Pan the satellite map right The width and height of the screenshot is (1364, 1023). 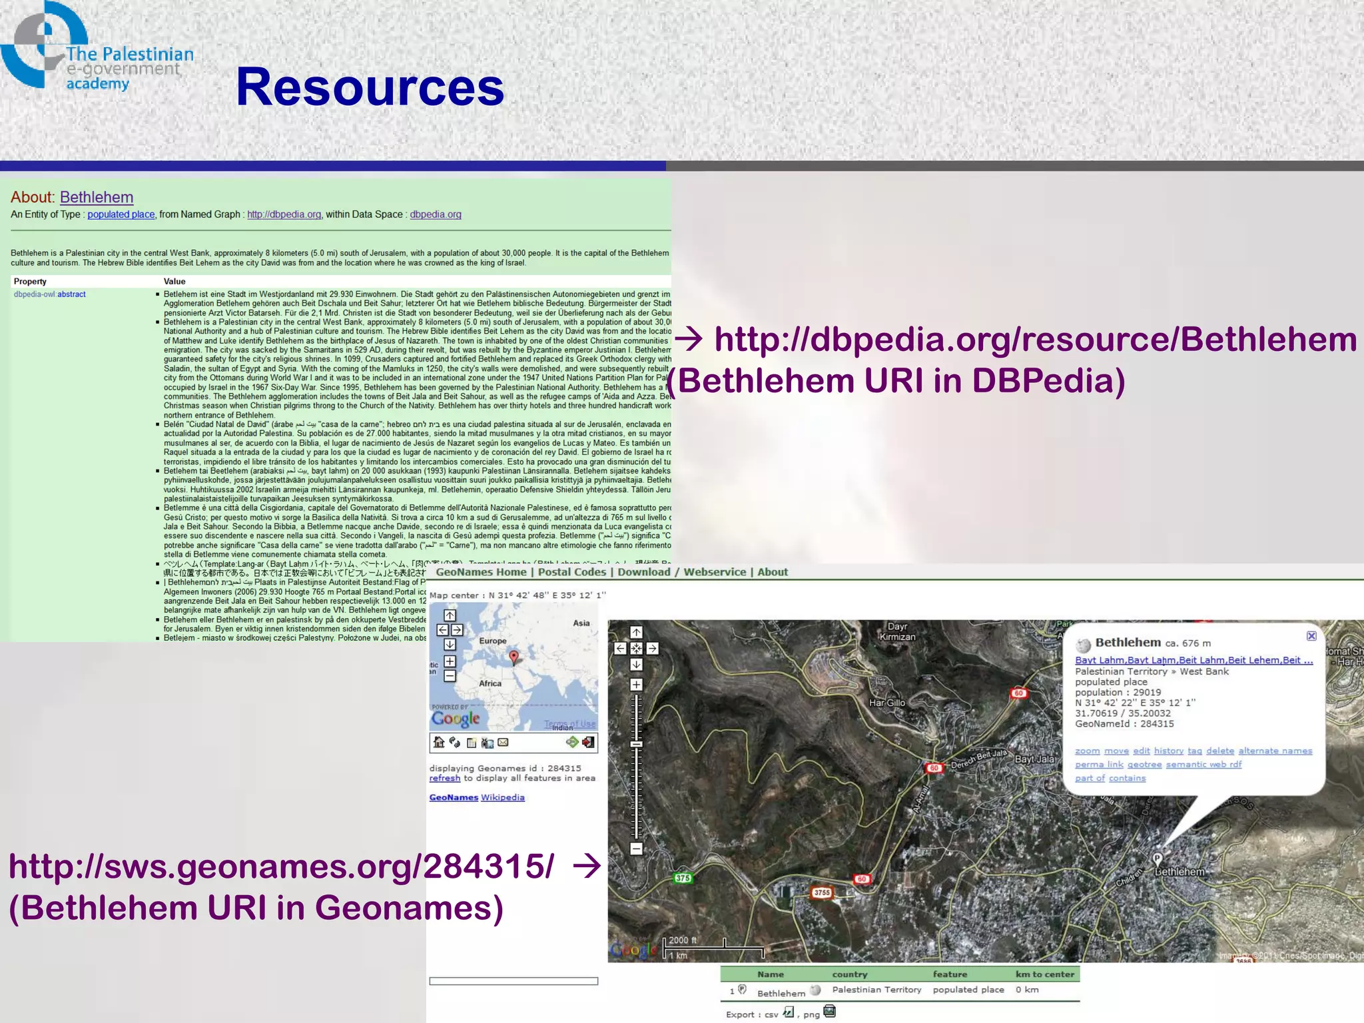click(x=653, y=648)
